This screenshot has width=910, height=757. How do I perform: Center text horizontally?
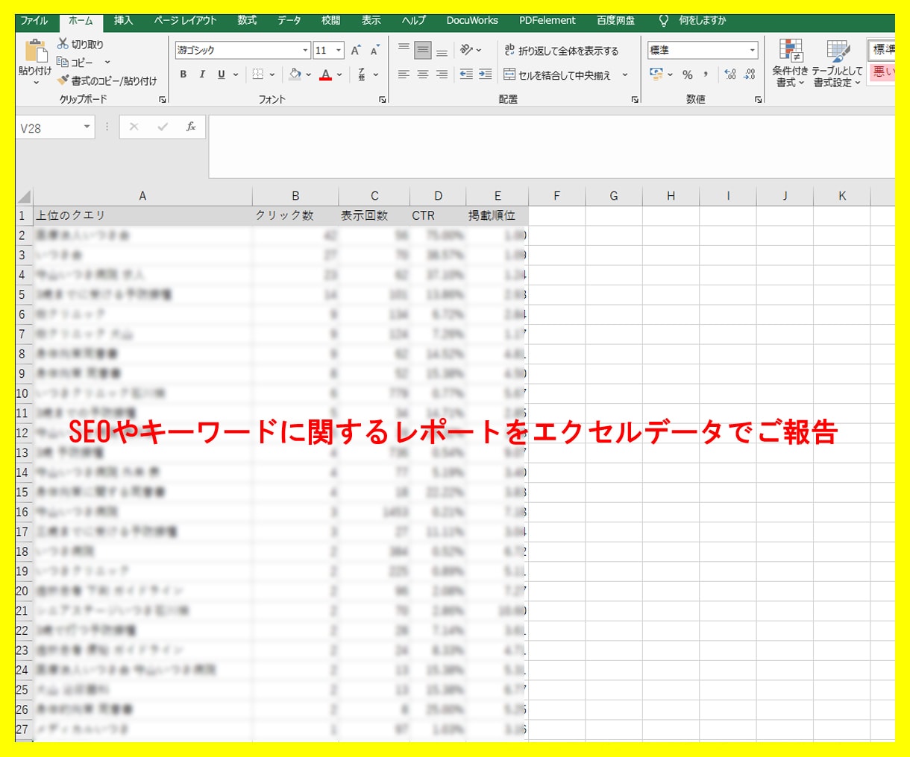pyautogui.click(x=423, y=75)
